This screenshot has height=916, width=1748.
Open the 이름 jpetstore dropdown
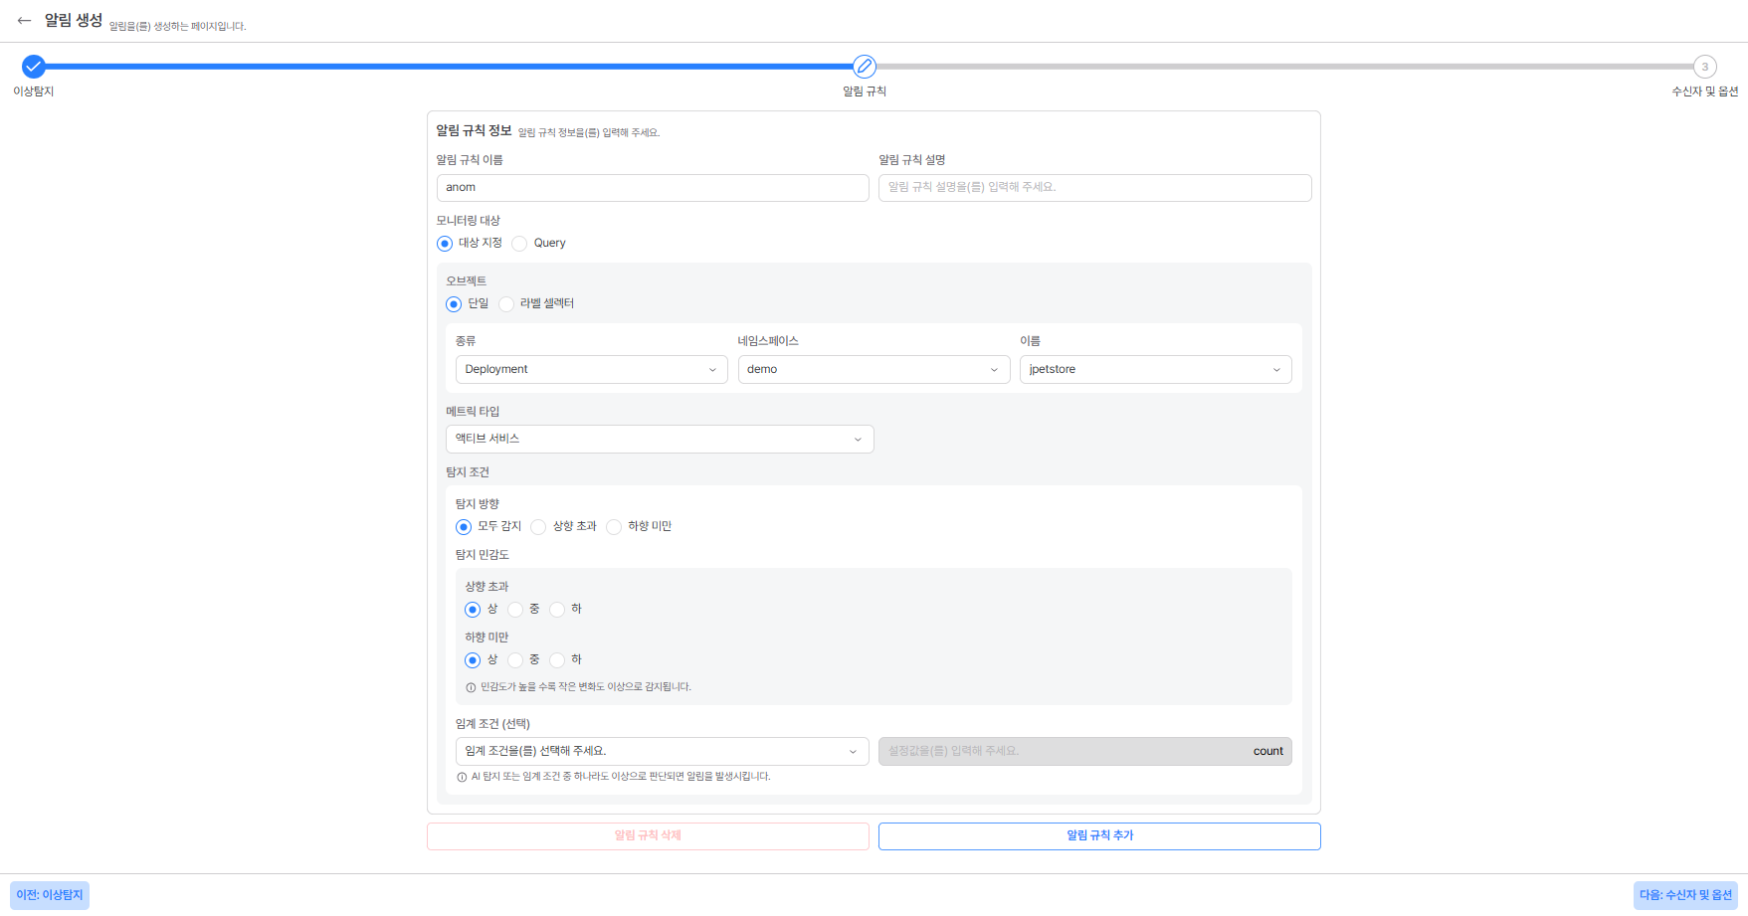pos(1155,369)
